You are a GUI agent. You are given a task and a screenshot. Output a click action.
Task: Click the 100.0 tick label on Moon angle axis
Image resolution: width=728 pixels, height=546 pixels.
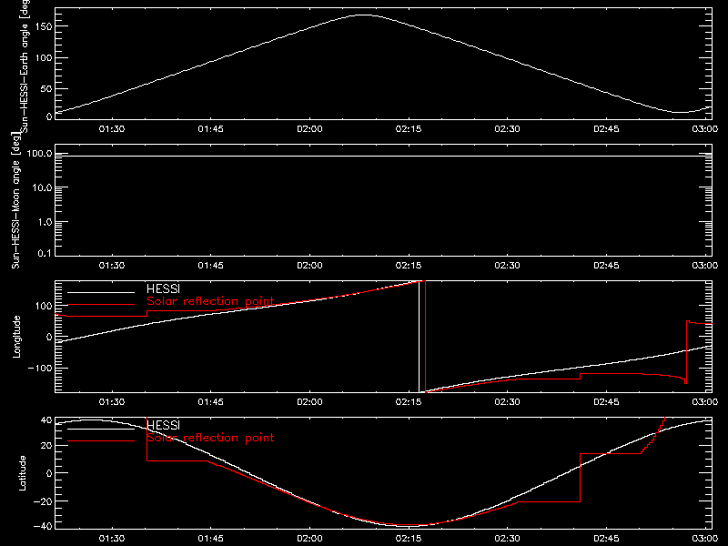39,154
